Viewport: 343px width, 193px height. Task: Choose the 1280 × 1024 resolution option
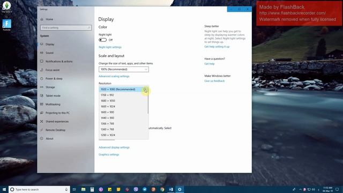(x=123, y=135)
